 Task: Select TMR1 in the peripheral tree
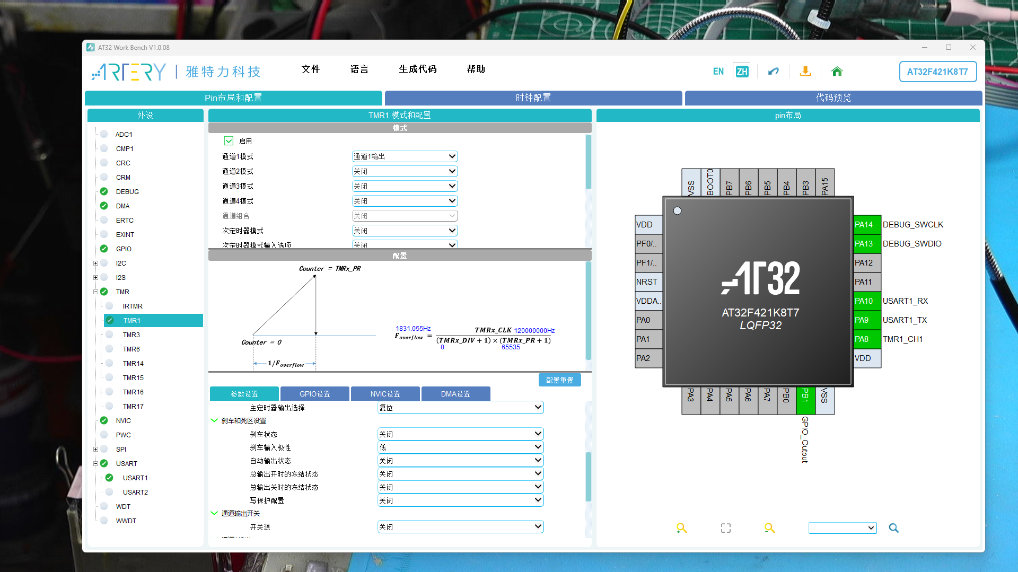tap(131, 321)
